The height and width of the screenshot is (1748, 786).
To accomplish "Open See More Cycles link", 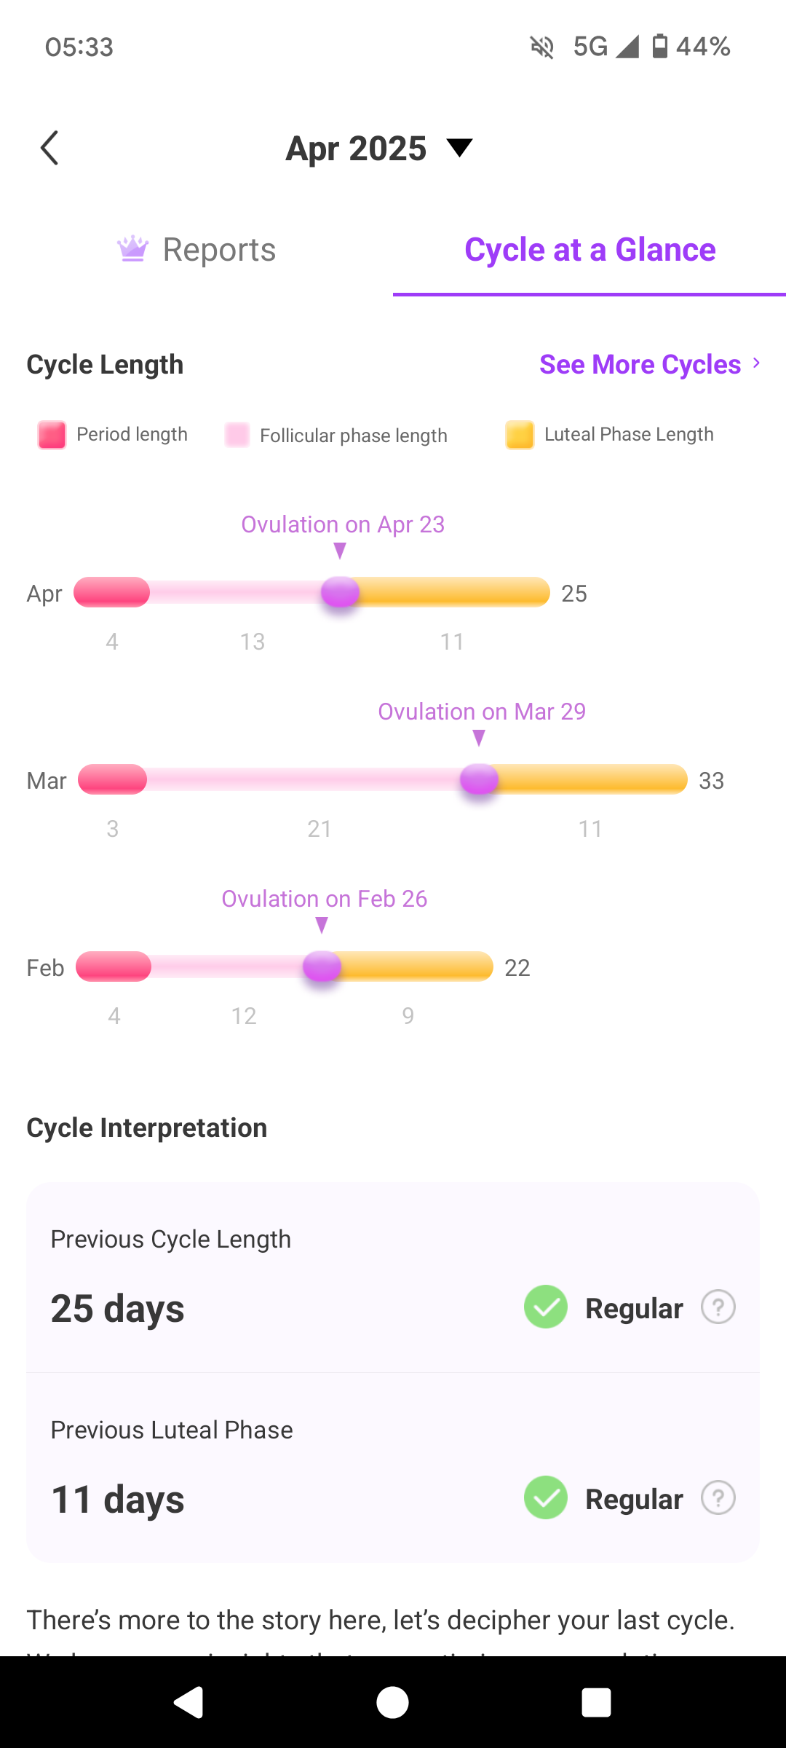I will 640,364.
